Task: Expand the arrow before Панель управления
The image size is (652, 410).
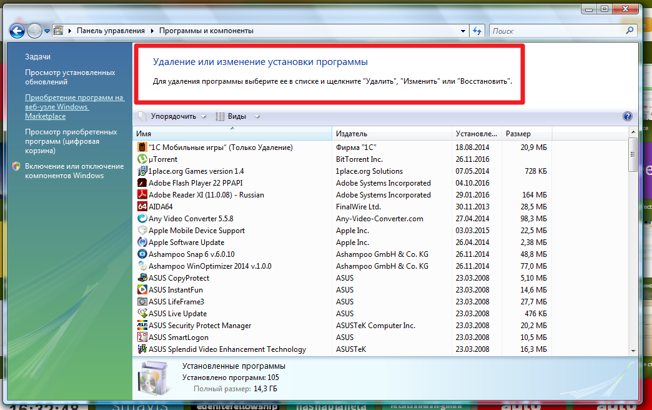Action: point(69,31)
